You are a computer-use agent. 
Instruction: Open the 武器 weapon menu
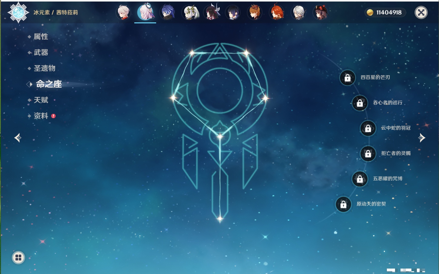(41, 52)
